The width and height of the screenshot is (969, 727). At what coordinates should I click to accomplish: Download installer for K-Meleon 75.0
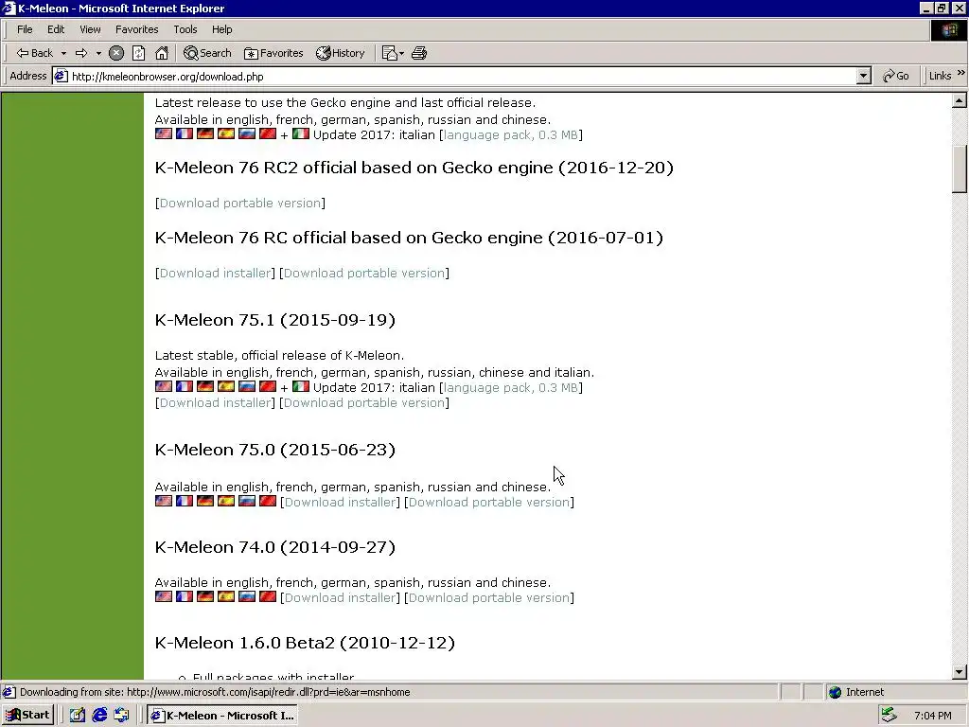340,503
